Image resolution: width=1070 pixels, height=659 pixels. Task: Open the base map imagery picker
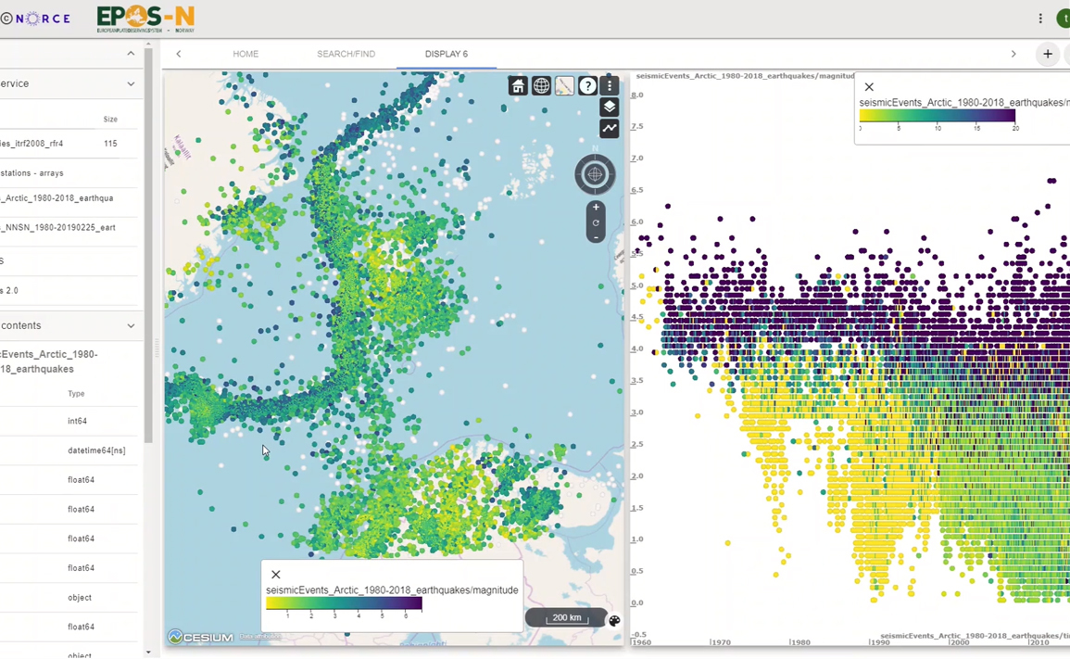click(x=564, y=86)
